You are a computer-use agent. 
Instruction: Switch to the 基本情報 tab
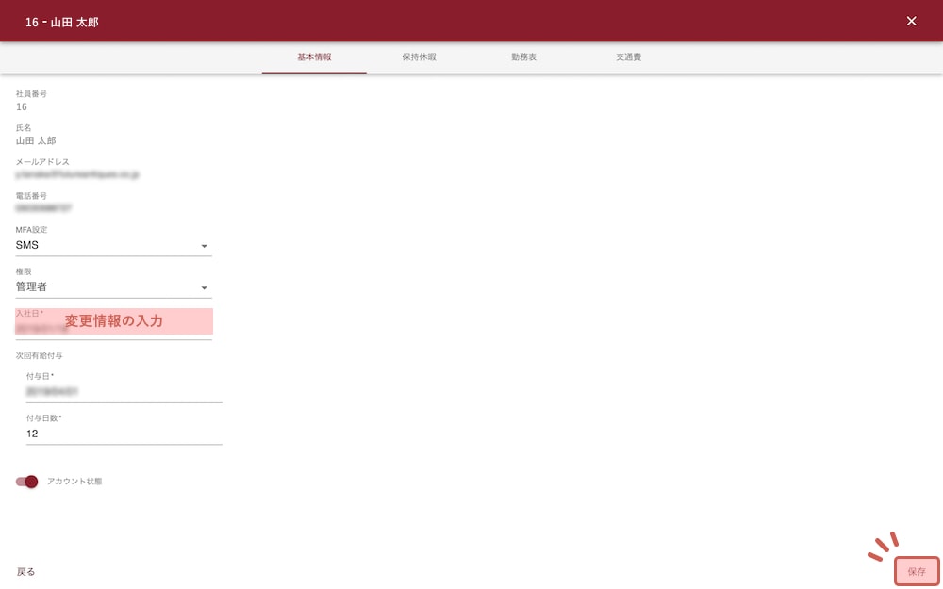(314, 57)
